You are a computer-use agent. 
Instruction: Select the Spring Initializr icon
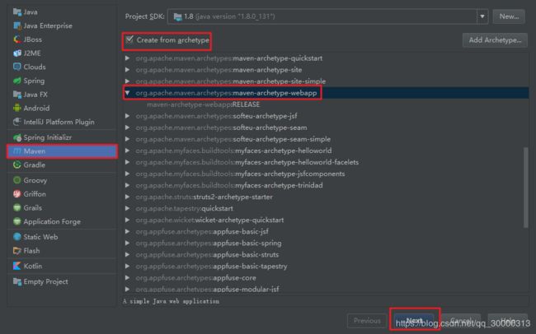tap(17, 137)
